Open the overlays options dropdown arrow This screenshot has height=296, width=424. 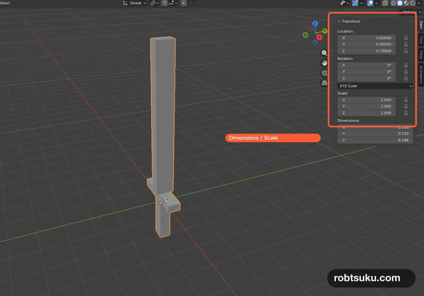(376, 3)
